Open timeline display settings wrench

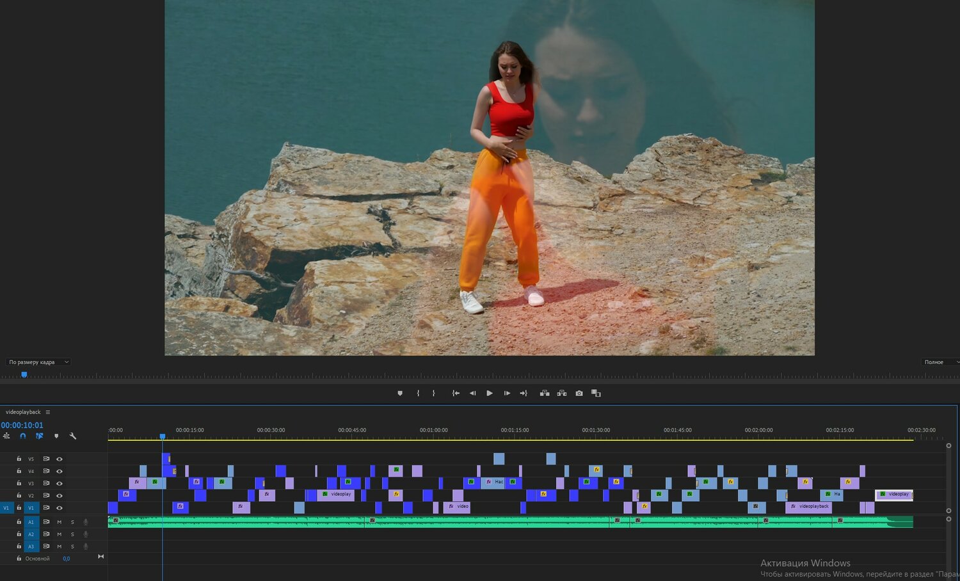point(73,436)
